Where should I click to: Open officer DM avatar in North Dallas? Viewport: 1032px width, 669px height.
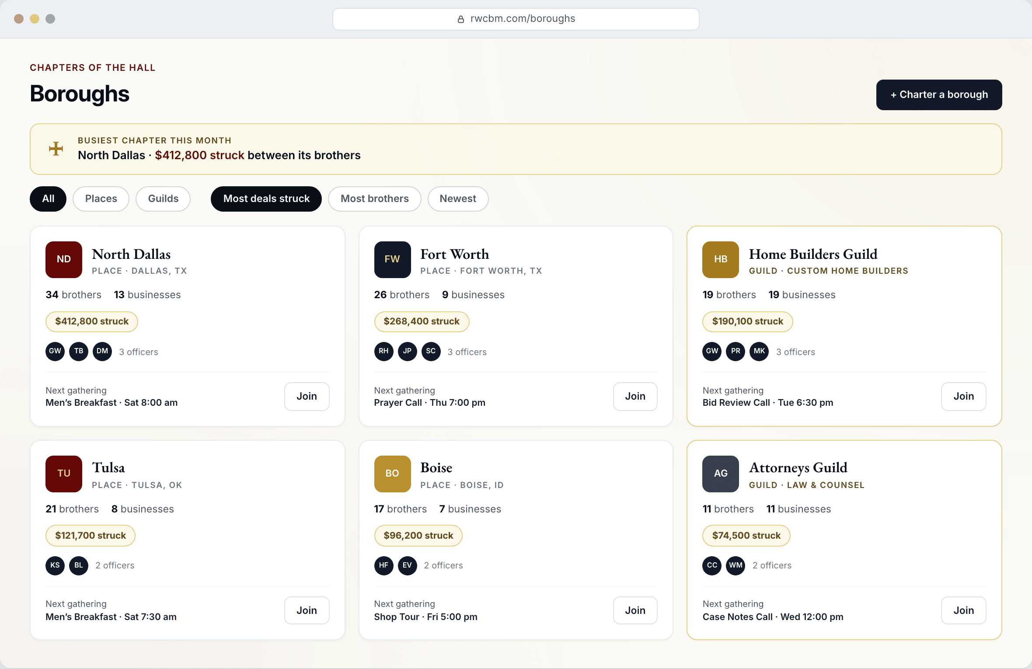pyautogui.click(x=102, y=351)
